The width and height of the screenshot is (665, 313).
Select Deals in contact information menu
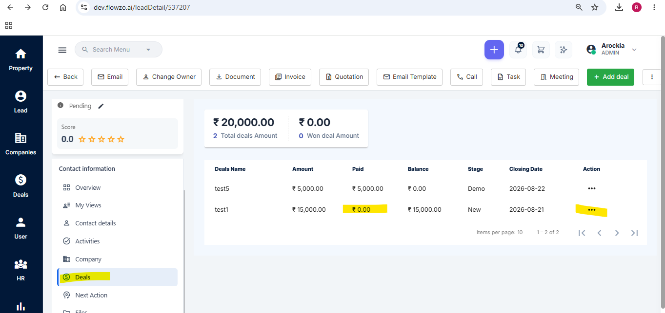point(117,277)
